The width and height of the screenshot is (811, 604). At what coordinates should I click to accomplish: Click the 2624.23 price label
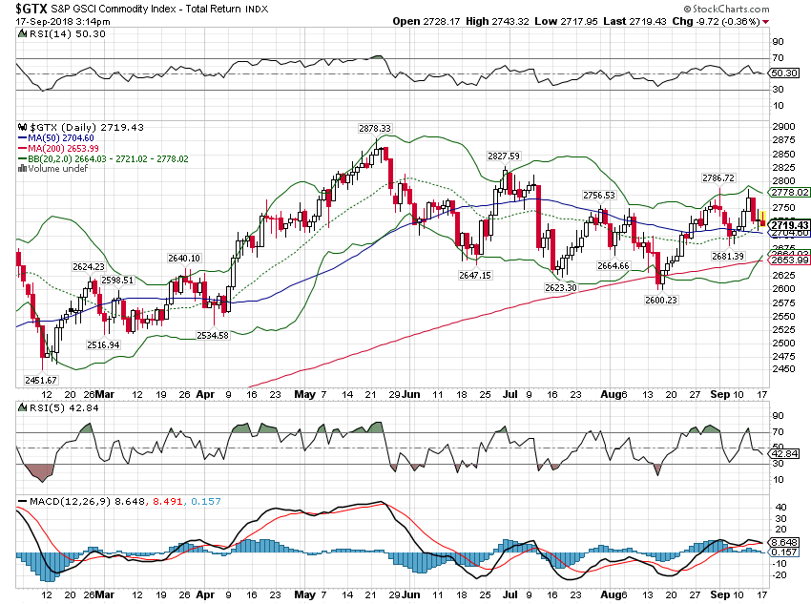pyautogui.click(x=89, y=267)
